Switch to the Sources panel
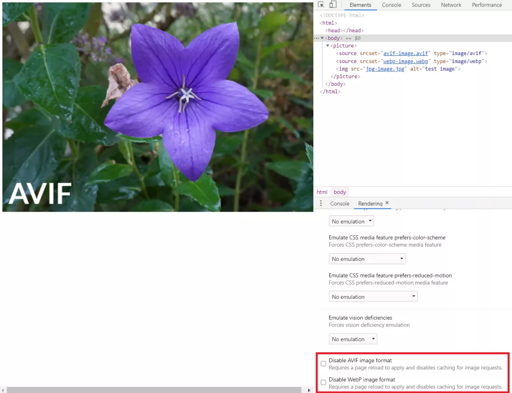This screenshot has height=393, width=512. [421, 5]
